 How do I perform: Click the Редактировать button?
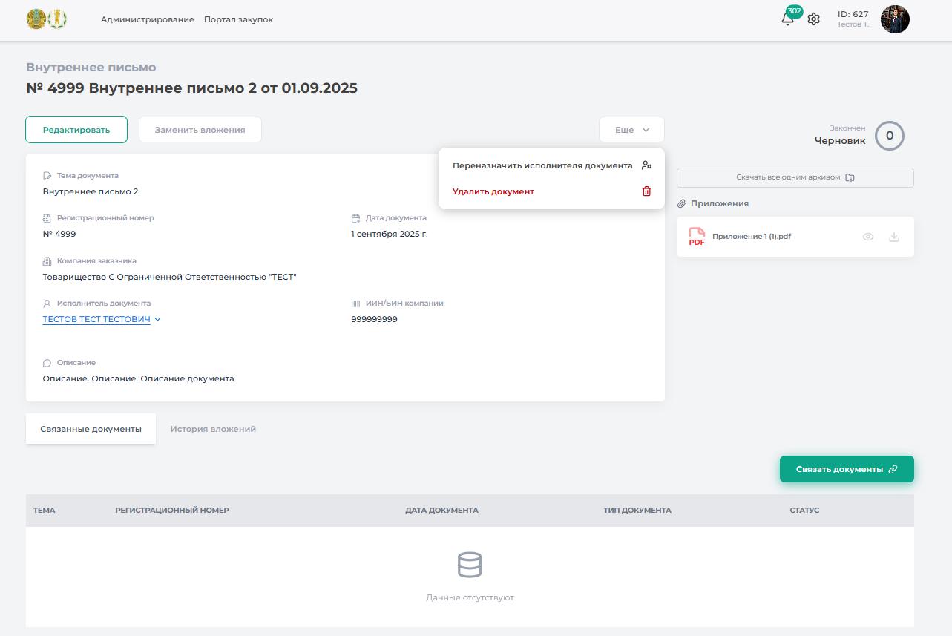click(x=76, y=130)
